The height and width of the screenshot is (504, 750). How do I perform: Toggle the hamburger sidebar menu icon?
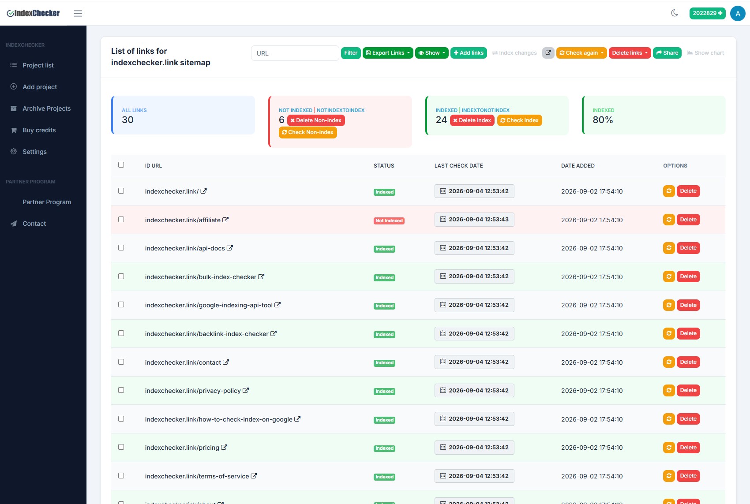[x=78, y=13]
